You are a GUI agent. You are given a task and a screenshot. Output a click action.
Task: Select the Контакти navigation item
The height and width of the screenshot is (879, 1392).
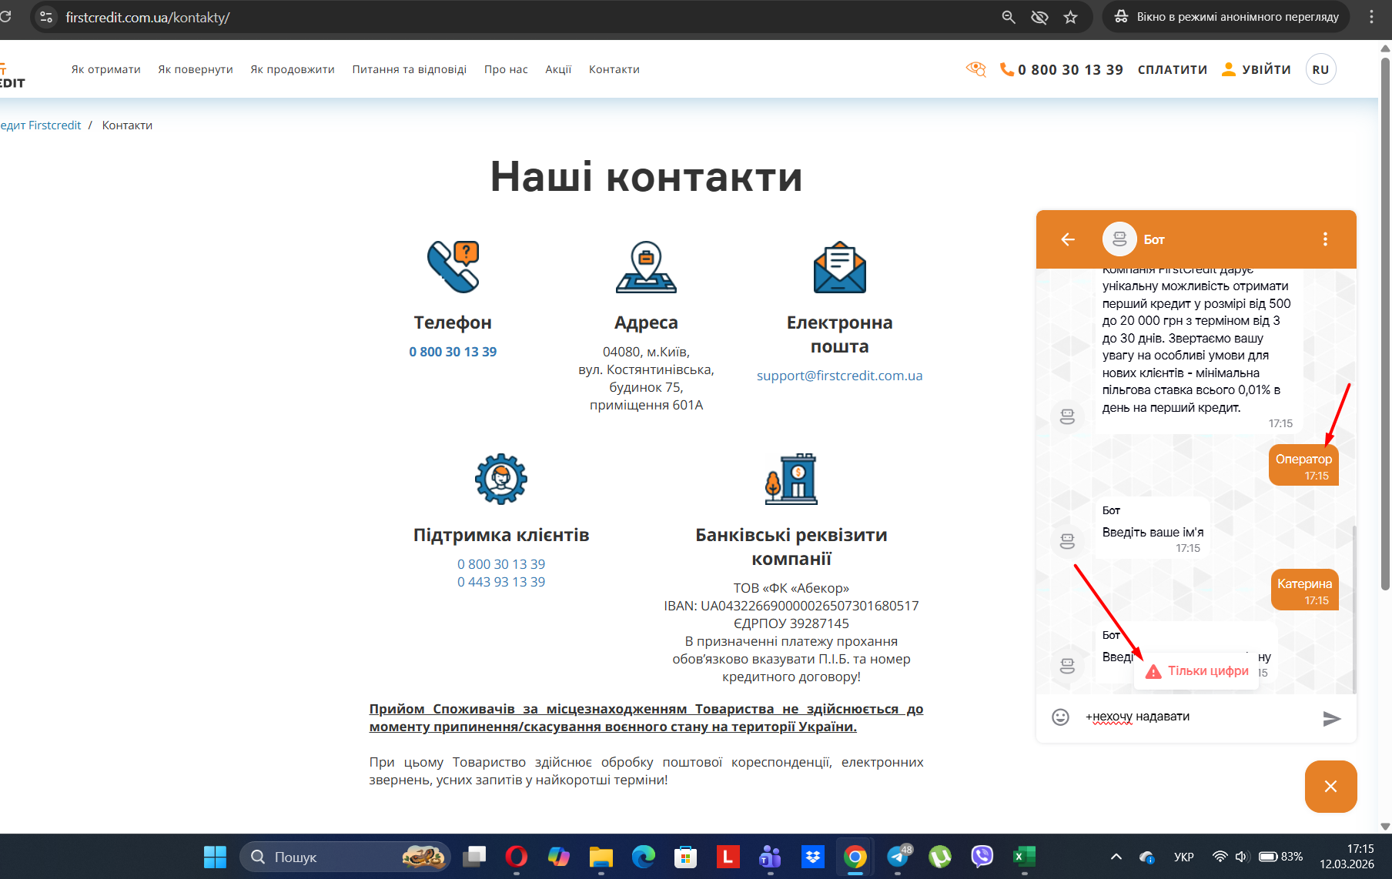coord(614,69)
